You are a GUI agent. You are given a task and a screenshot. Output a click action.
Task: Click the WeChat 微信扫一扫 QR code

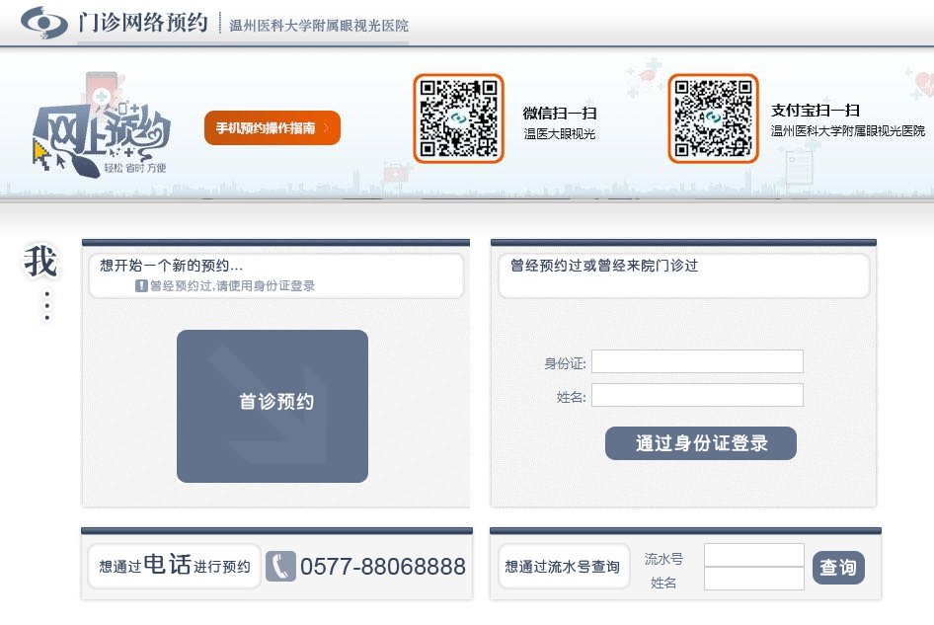(458, 118)
